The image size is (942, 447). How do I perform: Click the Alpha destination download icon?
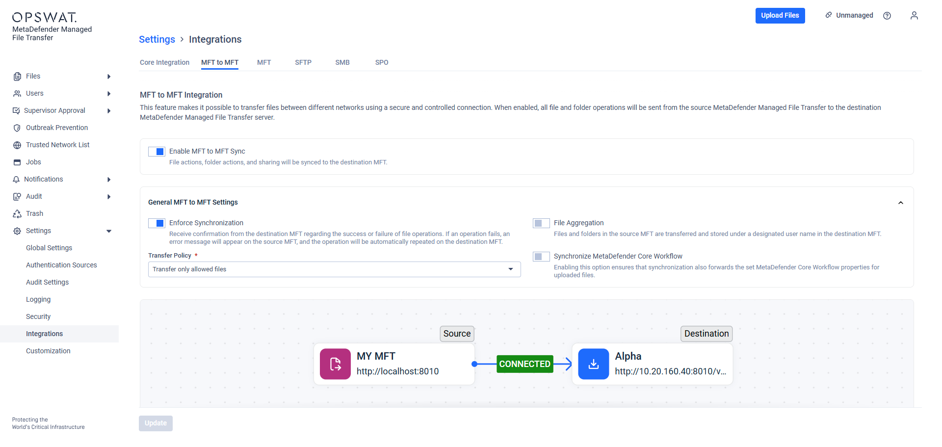pos(594,364)
